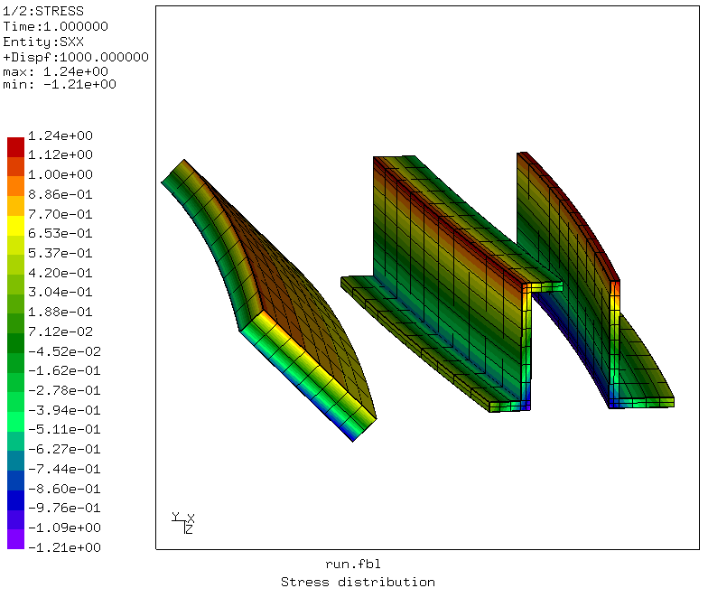Click the legend value 1.12e+00
The image size is (708, 607).
(61, 154)
